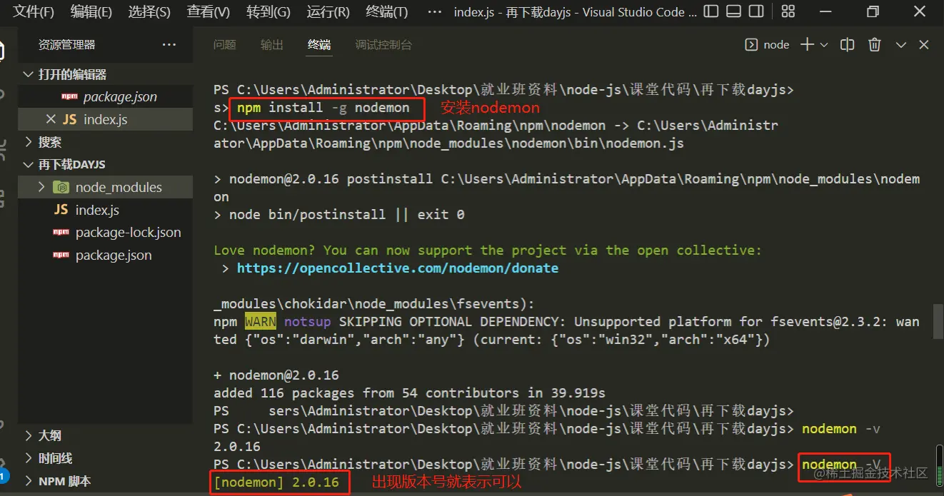Switch to the 输出 panel tab
Image resolution: width=944 pixels, height=496 pixels.
click(x=272, y=44)
